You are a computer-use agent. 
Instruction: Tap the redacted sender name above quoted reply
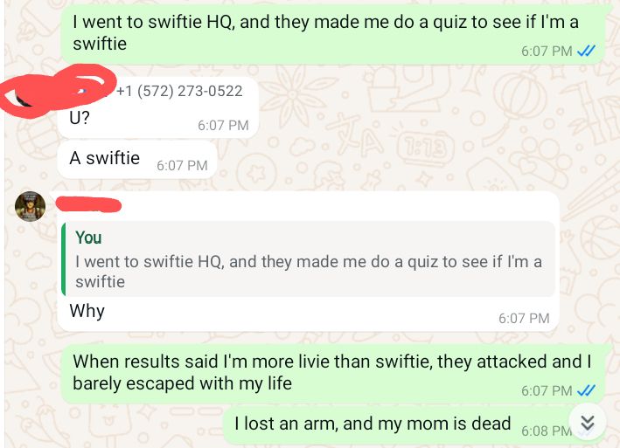tap(88, 205)
